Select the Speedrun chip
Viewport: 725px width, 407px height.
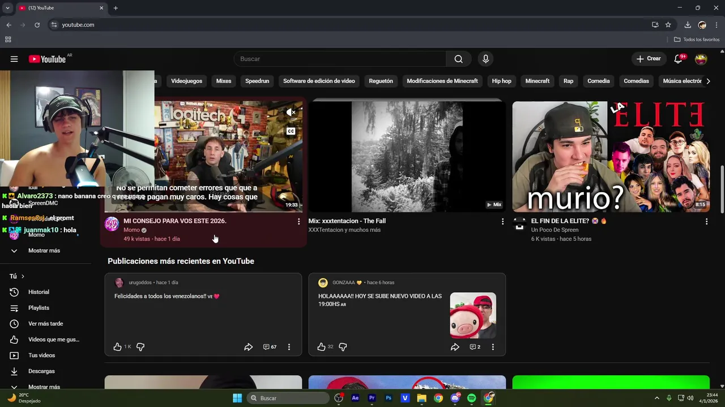click(257, 81)
